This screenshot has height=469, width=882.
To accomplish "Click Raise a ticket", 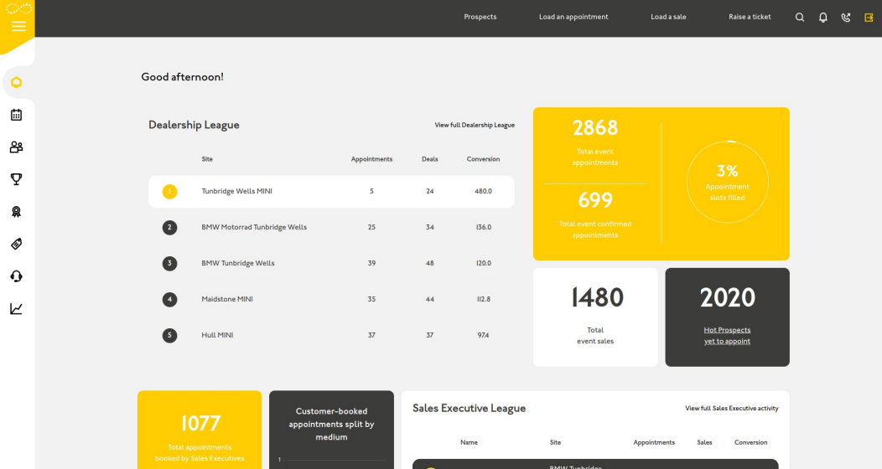I will tap(750, 17).
